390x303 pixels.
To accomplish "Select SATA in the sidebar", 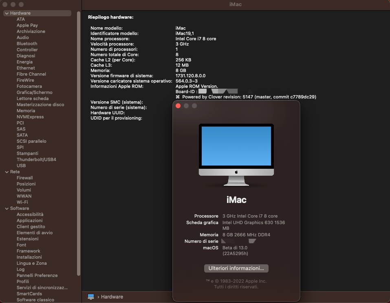I will [x=22, y=135].
